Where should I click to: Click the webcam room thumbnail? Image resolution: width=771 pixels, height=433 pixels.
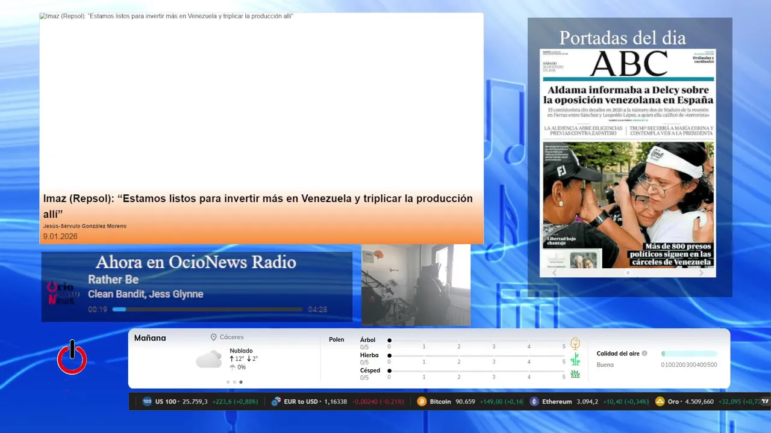tap(416, 285)
